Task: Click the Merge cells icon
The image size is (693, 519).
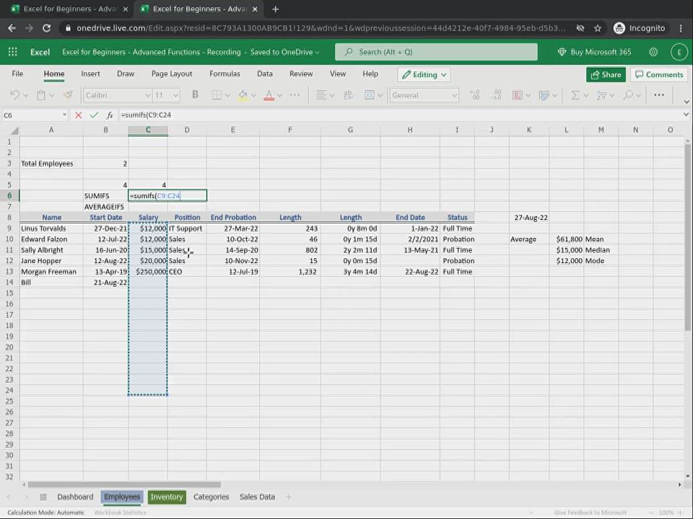Action: 369,95
